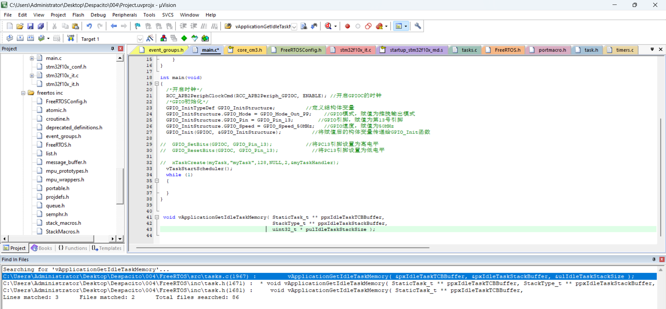Collapse the freertos inc folder

(23, 93)
